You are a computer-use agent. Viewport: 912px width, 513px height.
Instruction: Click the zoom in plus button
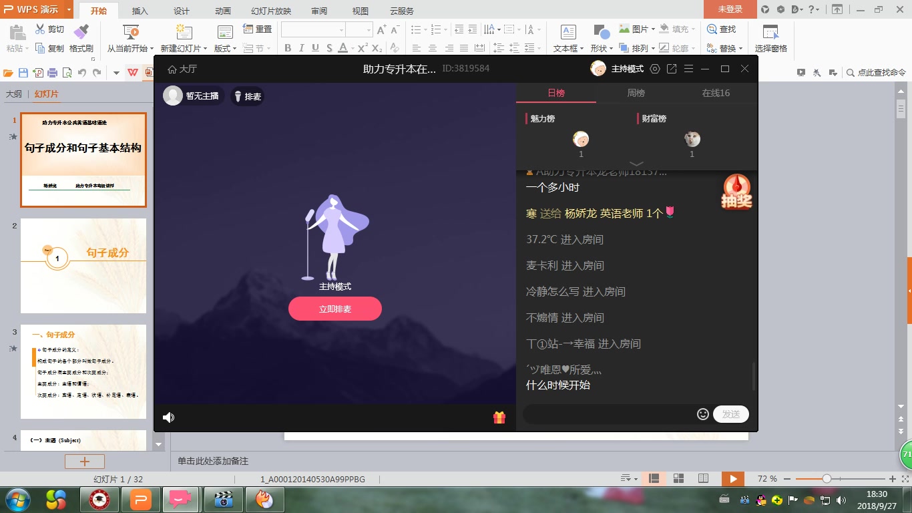(893, 478)
